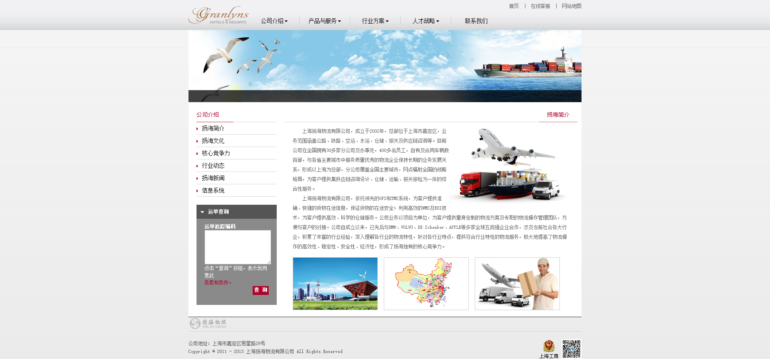Click the 运单追踪编码 text area
Image resolution: width=770 pixels, height=359 pixels.
[237, 247]
